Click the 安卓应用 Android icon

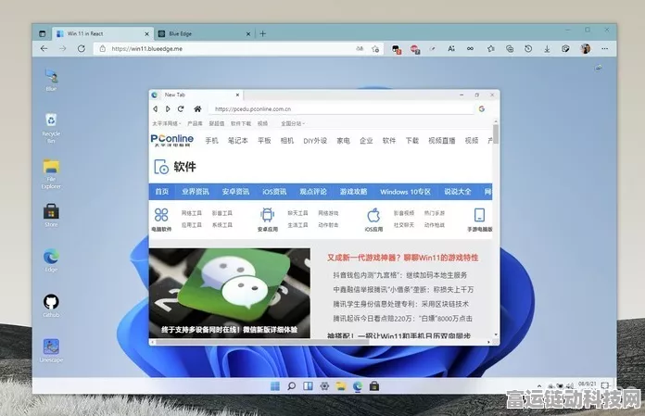(x=268, y=215)
